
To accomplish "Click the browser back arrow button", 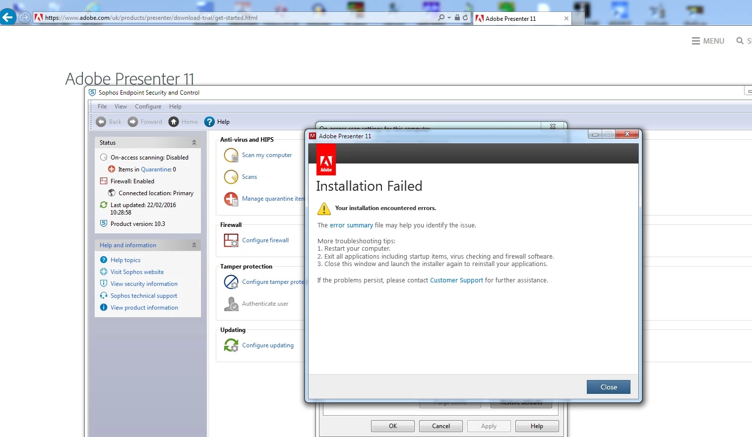I will click(7, 17).
